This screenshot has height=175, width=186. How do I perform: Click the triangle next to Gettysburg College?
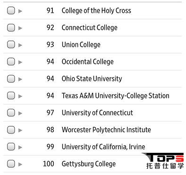(20, 164)
